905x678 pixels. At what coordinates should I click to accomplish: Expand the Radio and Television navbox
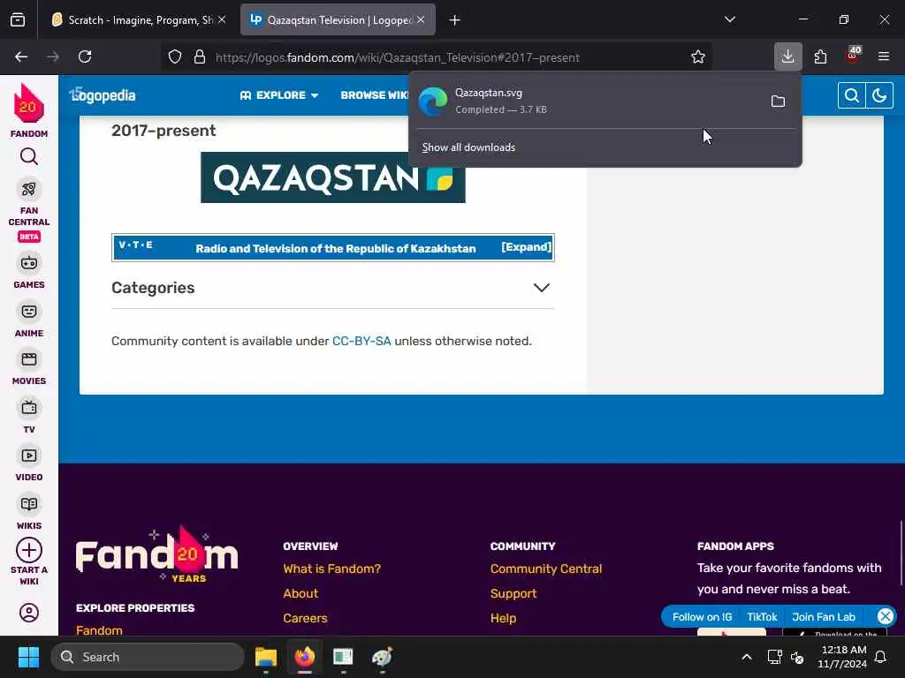527,247
